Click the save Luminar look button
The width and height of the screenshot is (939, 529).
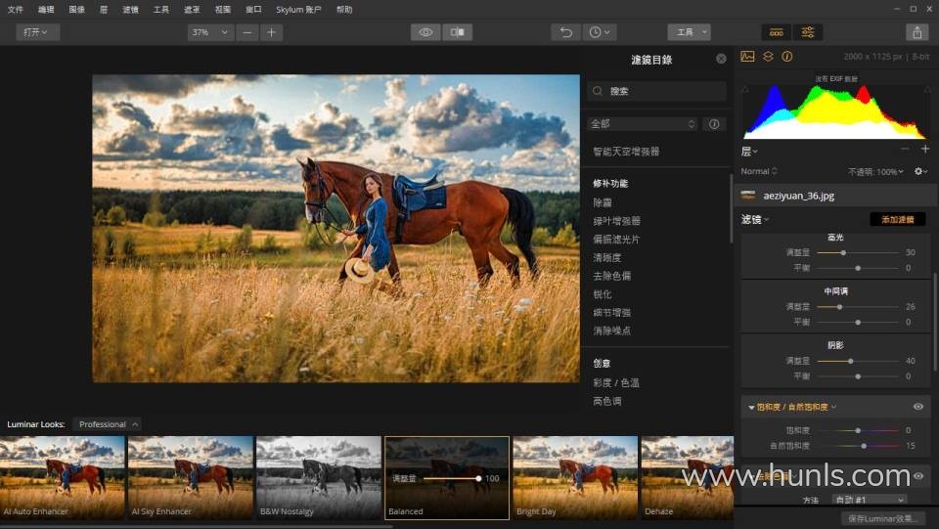point(883,517)
